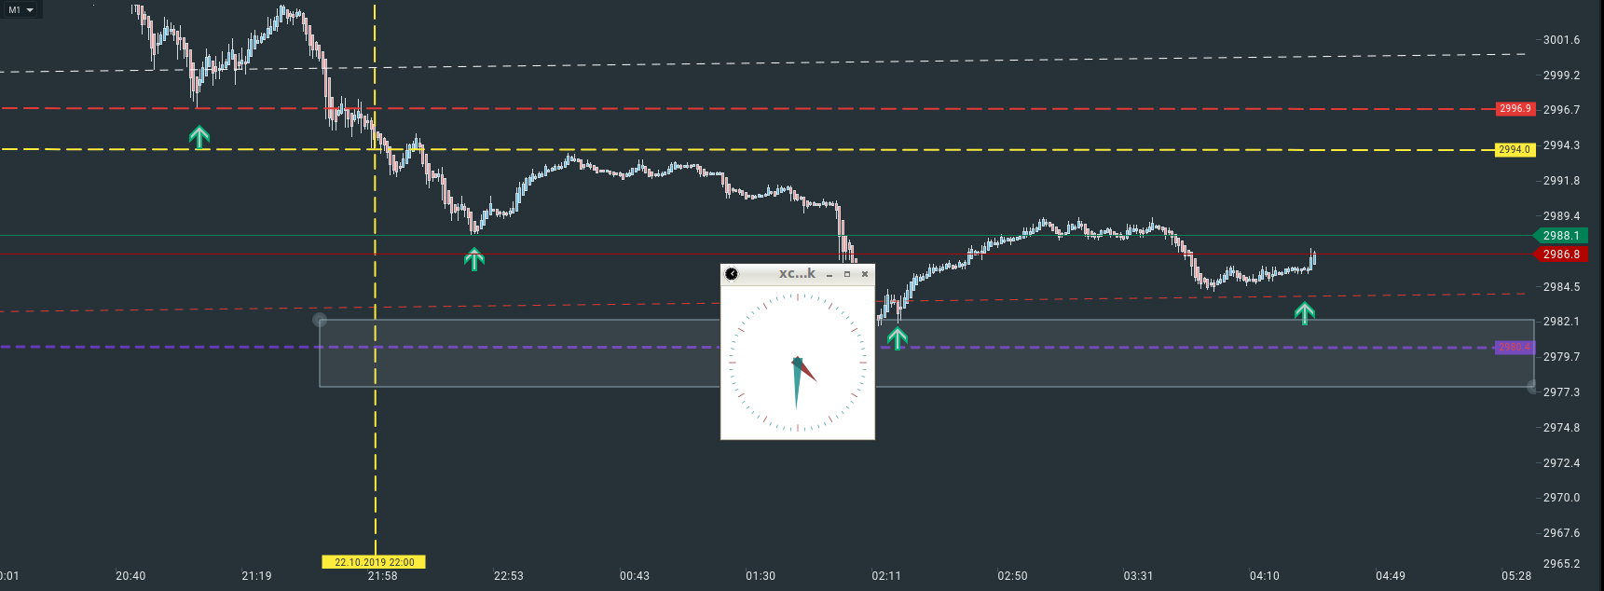Image resolution: width=1604 pixels, height=591 pixels.
Task: Click the green 2988.1 price tag
Action: [x=1561, y=236]
